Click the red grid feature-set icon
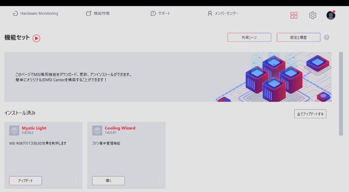The width and height of the screenshot is (349, 192). 294,15
